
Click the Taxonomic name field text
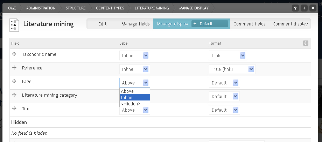pos(39,54)
